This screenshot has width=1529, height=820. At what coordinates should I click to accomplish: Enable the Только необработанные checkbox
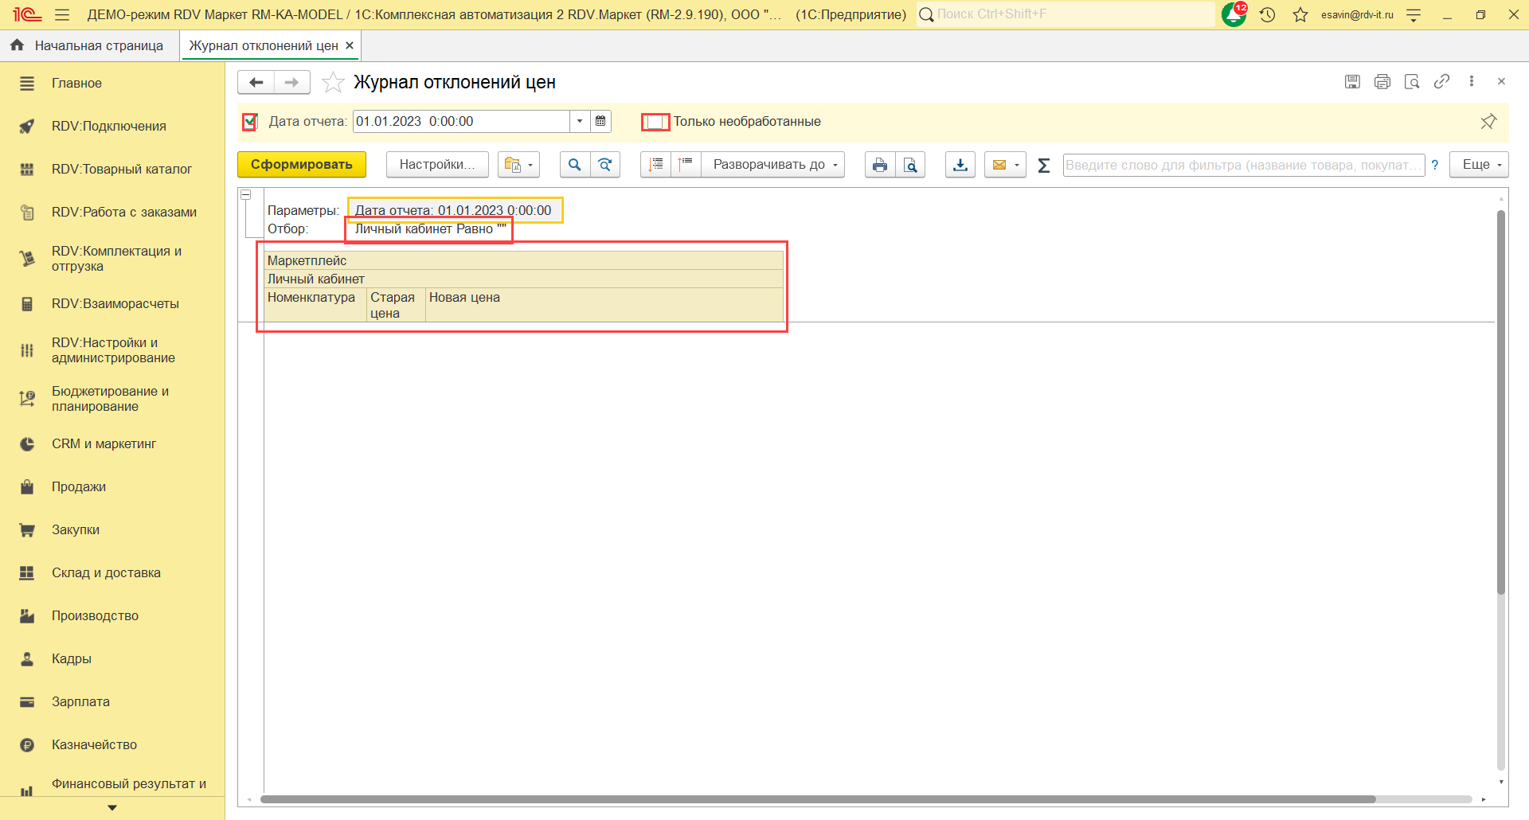point(655,122)
